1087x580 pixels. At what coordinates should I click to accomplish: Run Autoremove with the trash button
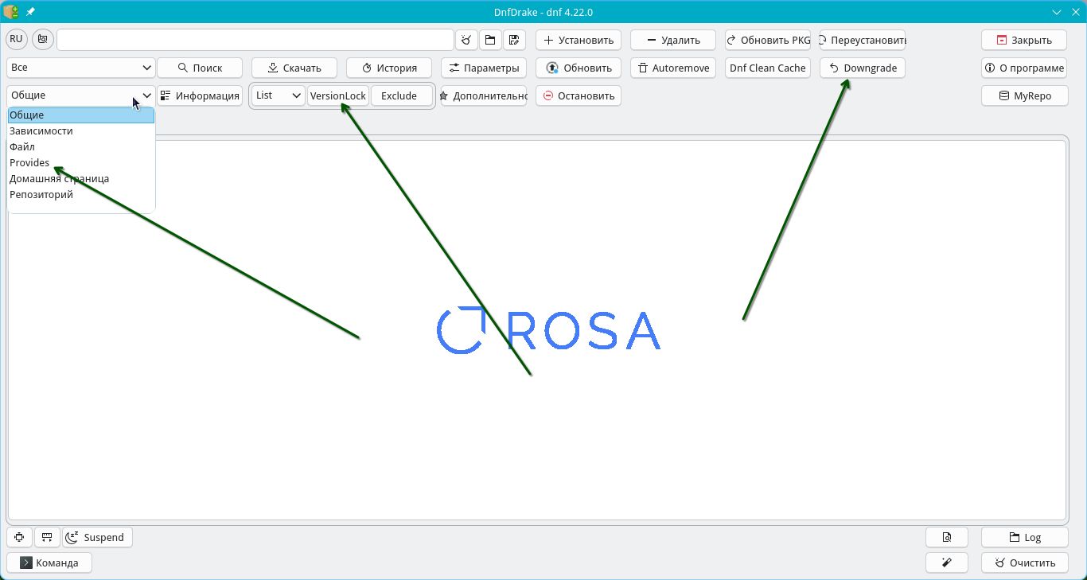(x=673, y=68)
